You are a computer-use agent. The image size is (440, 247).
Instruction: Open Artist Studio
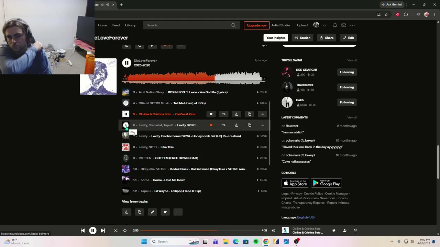(280, 25)
